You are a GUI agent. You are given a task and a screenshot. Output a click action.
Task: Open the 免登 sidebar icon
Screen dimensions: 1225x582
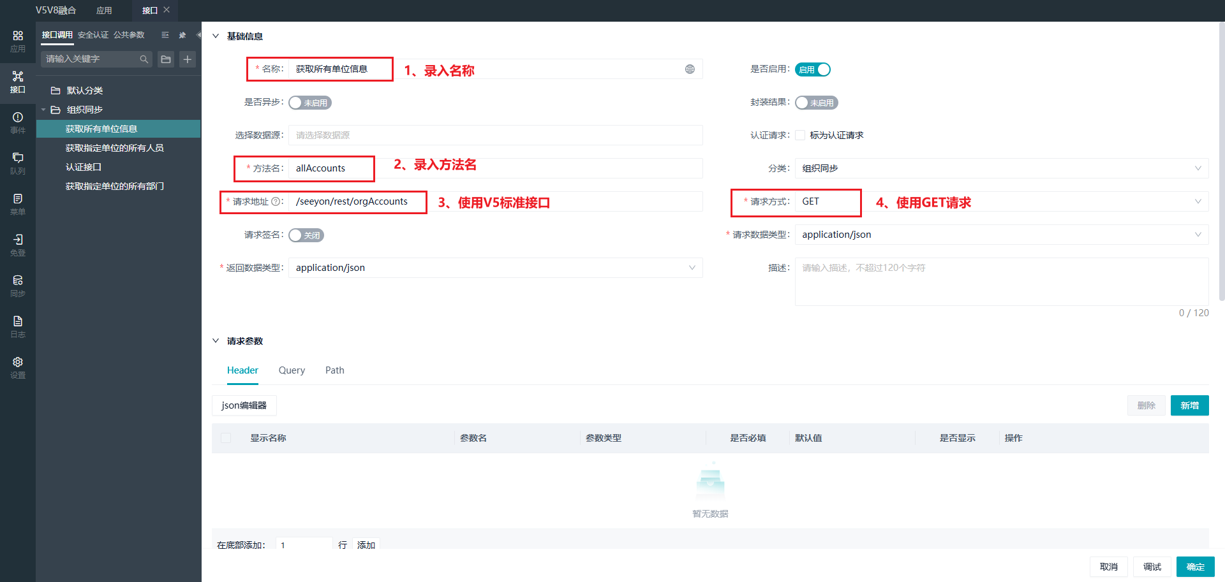(x=18, y=245)
